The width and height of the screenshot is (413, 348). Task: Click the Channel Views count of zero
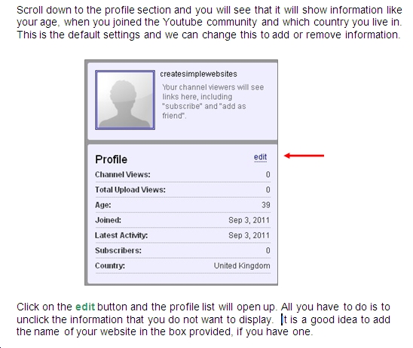pyautogui.click(x=268, y=174)
